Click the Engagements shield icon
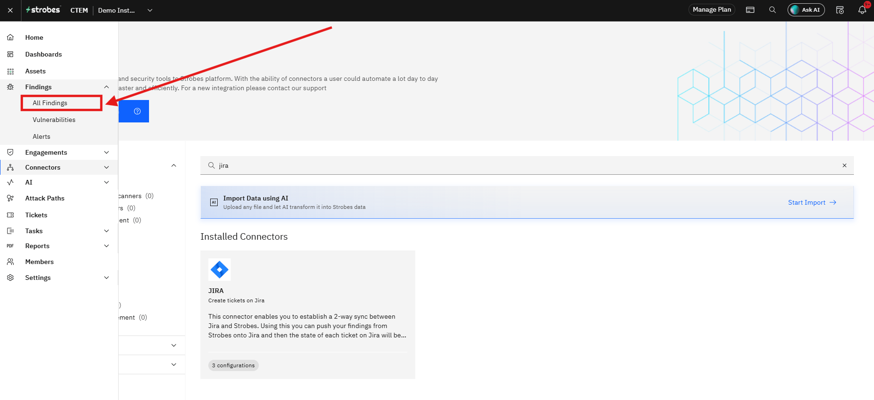Image resolution: width=874 pixels, height=400 pixels. pyautogui.click(x=10, y=152)
